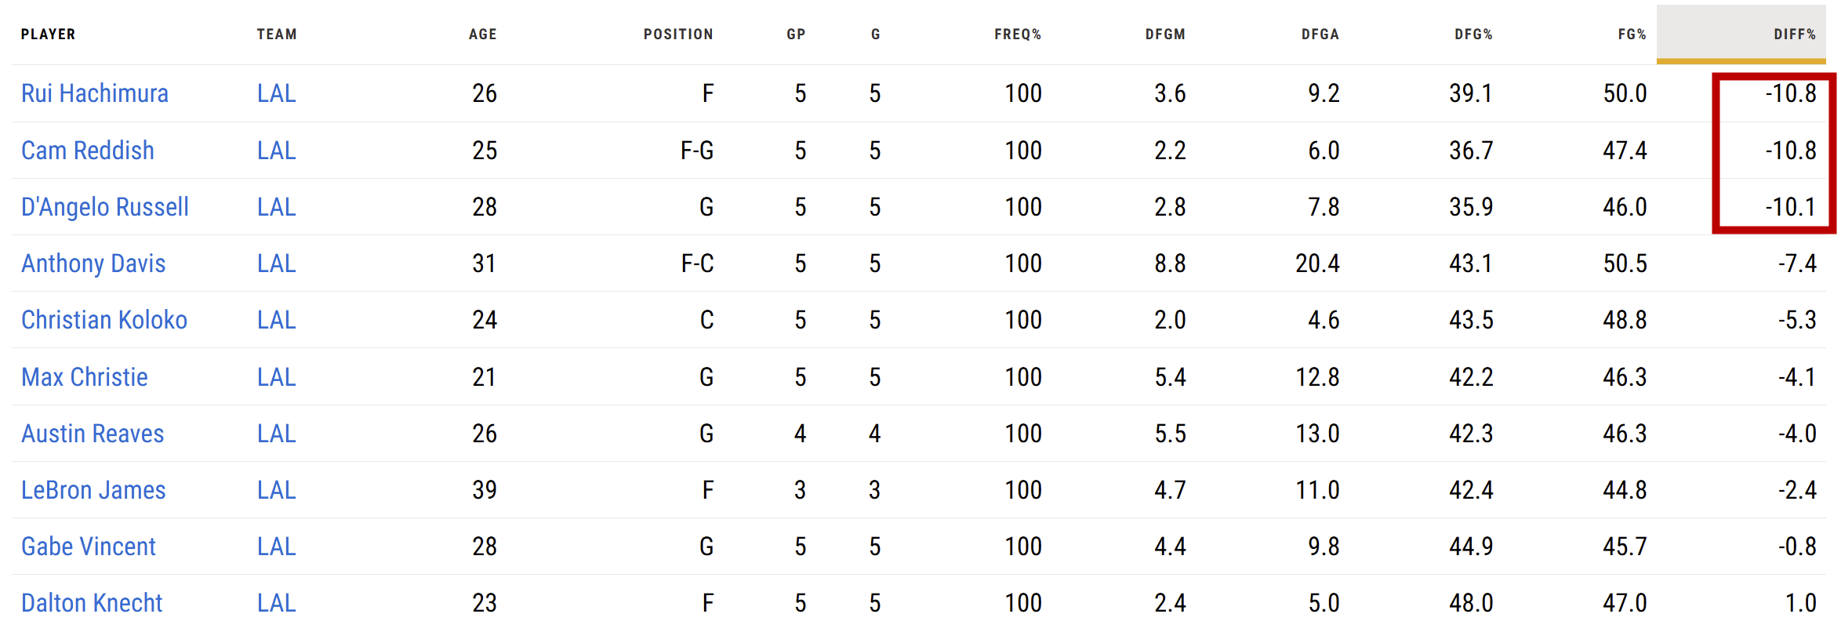Open the Austin Reaves player link
Image resolution: width=1841 pixels, height=632 pixels.
(x=93, y=434)
